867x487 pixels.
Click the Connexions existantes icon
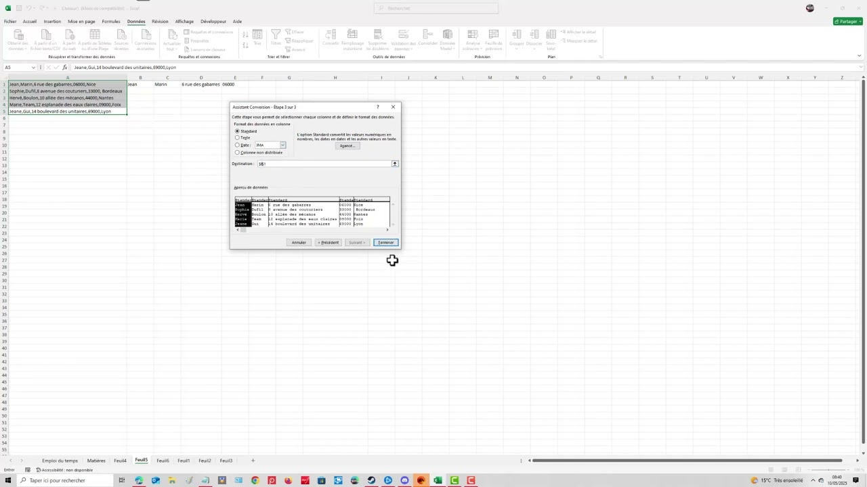click(x=145, y=40)
